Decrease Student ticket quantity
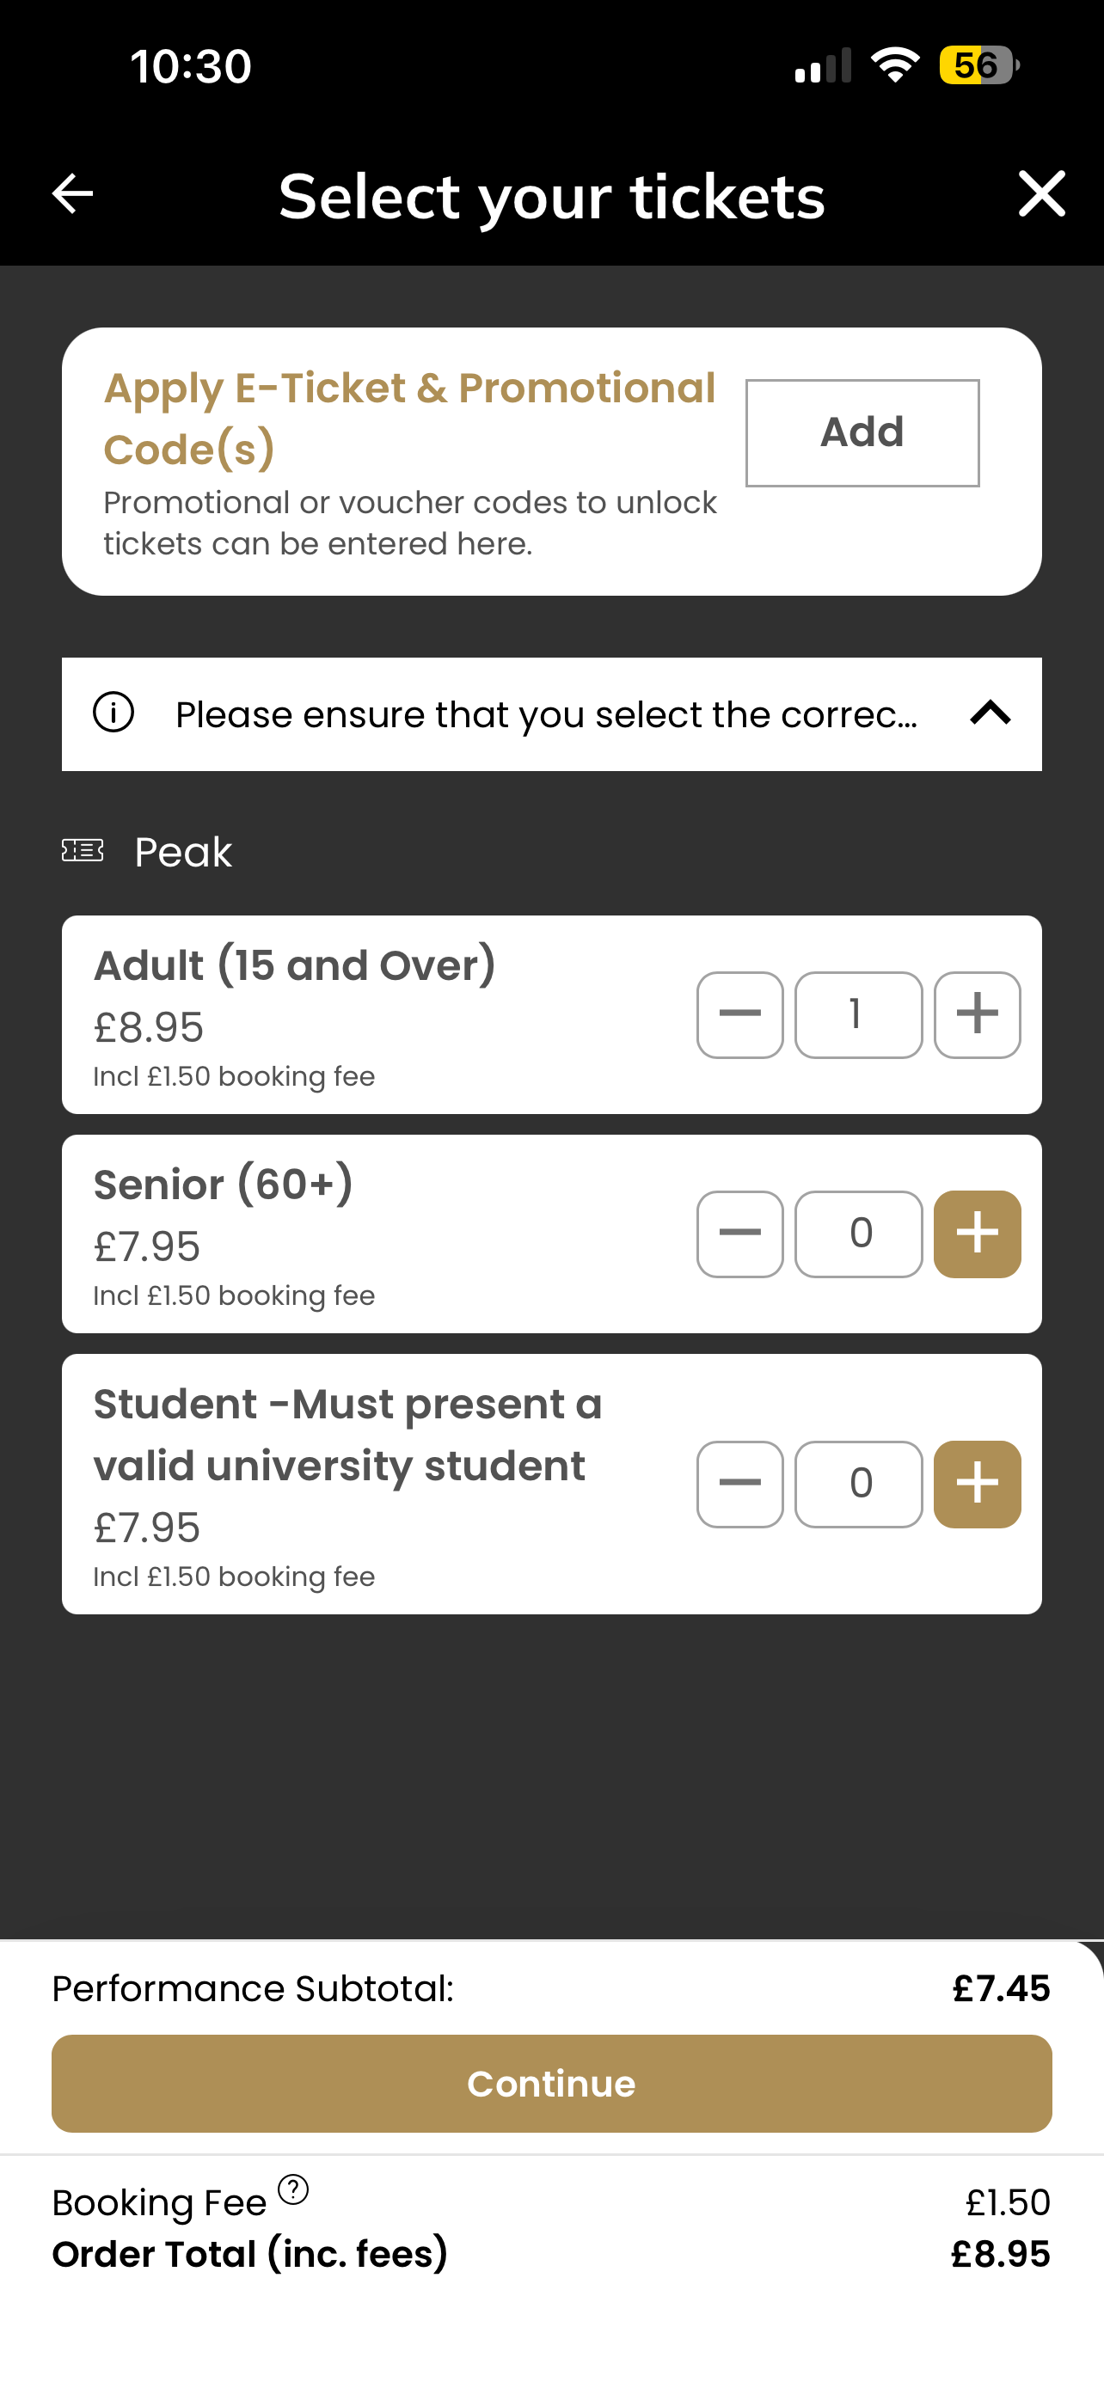This screenshot has height=2388, width=1104. [x=739, y=1485]
